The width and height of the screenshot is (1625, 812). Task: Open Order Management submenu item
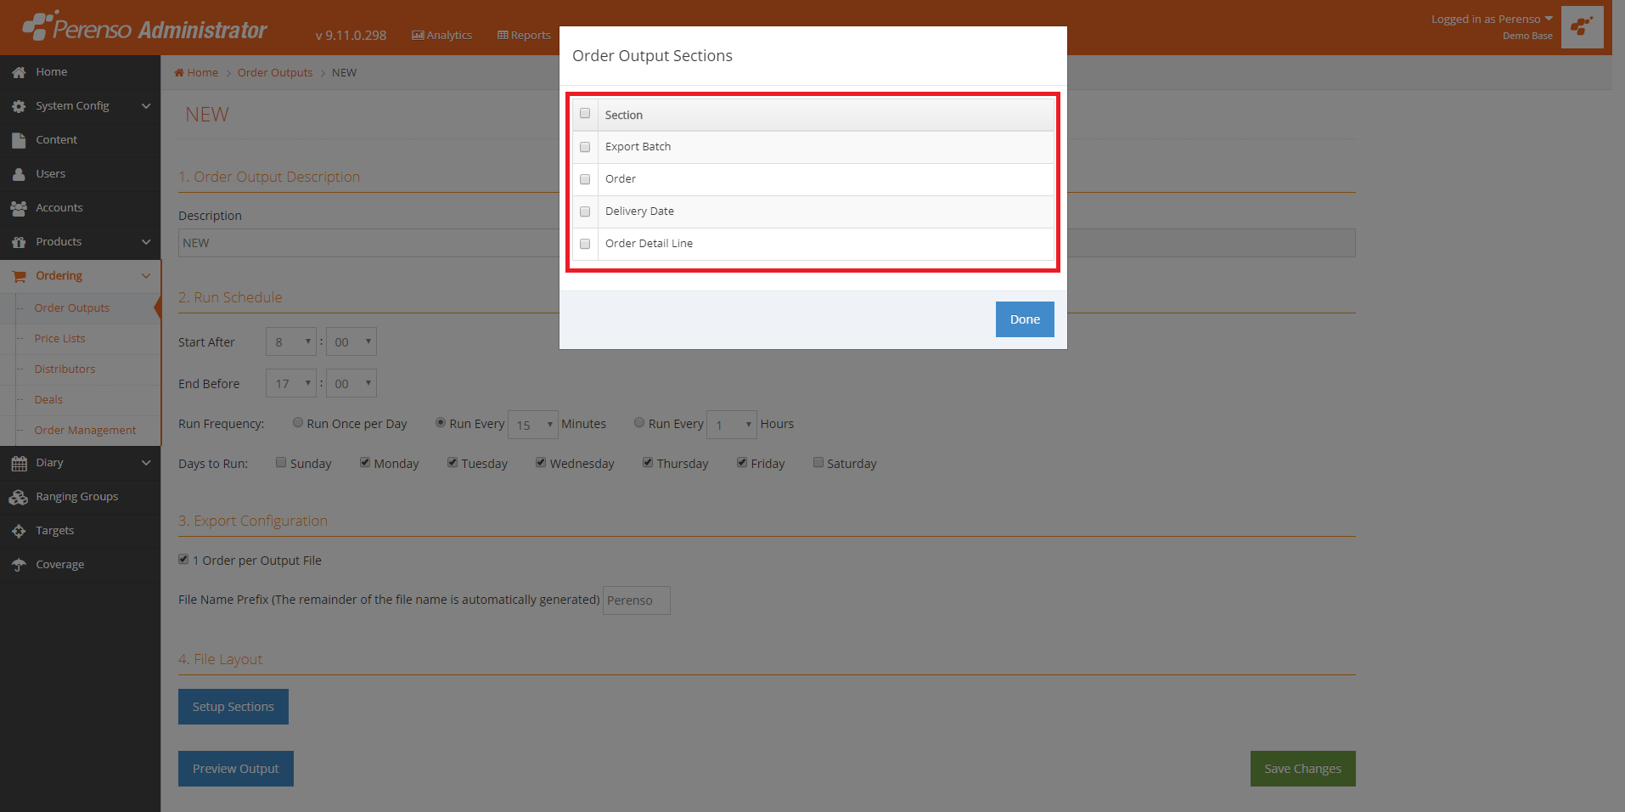tap(85, 431)
